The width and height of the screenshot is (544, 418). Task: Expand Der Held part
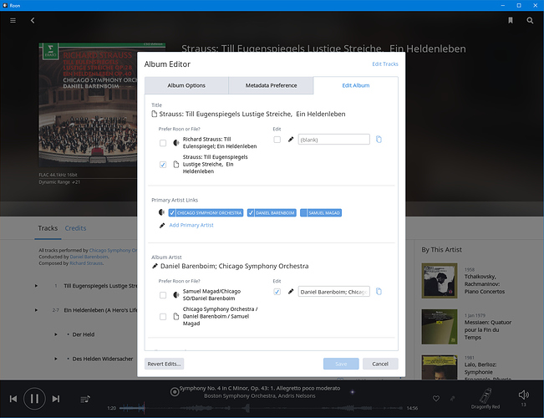coord(56,334)
